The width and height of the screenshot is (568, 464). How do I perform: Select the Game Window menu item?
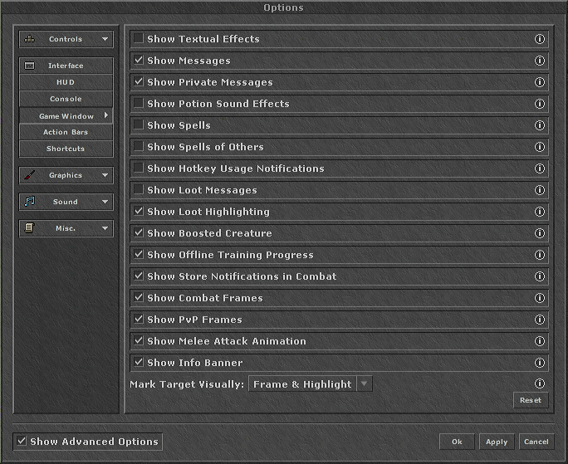point(66,116)
